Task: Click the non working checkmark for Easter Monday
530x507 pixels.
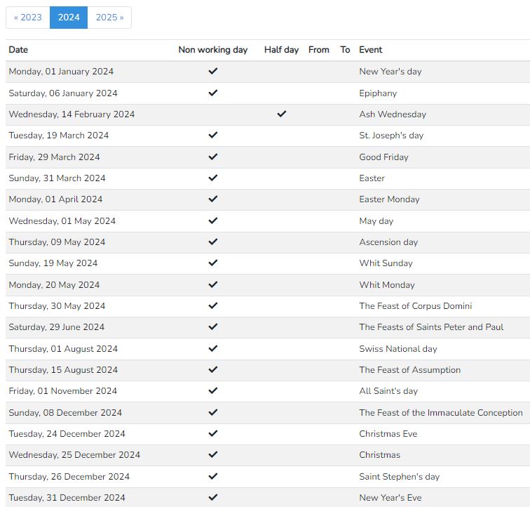Action: click(x=213, y=199)
